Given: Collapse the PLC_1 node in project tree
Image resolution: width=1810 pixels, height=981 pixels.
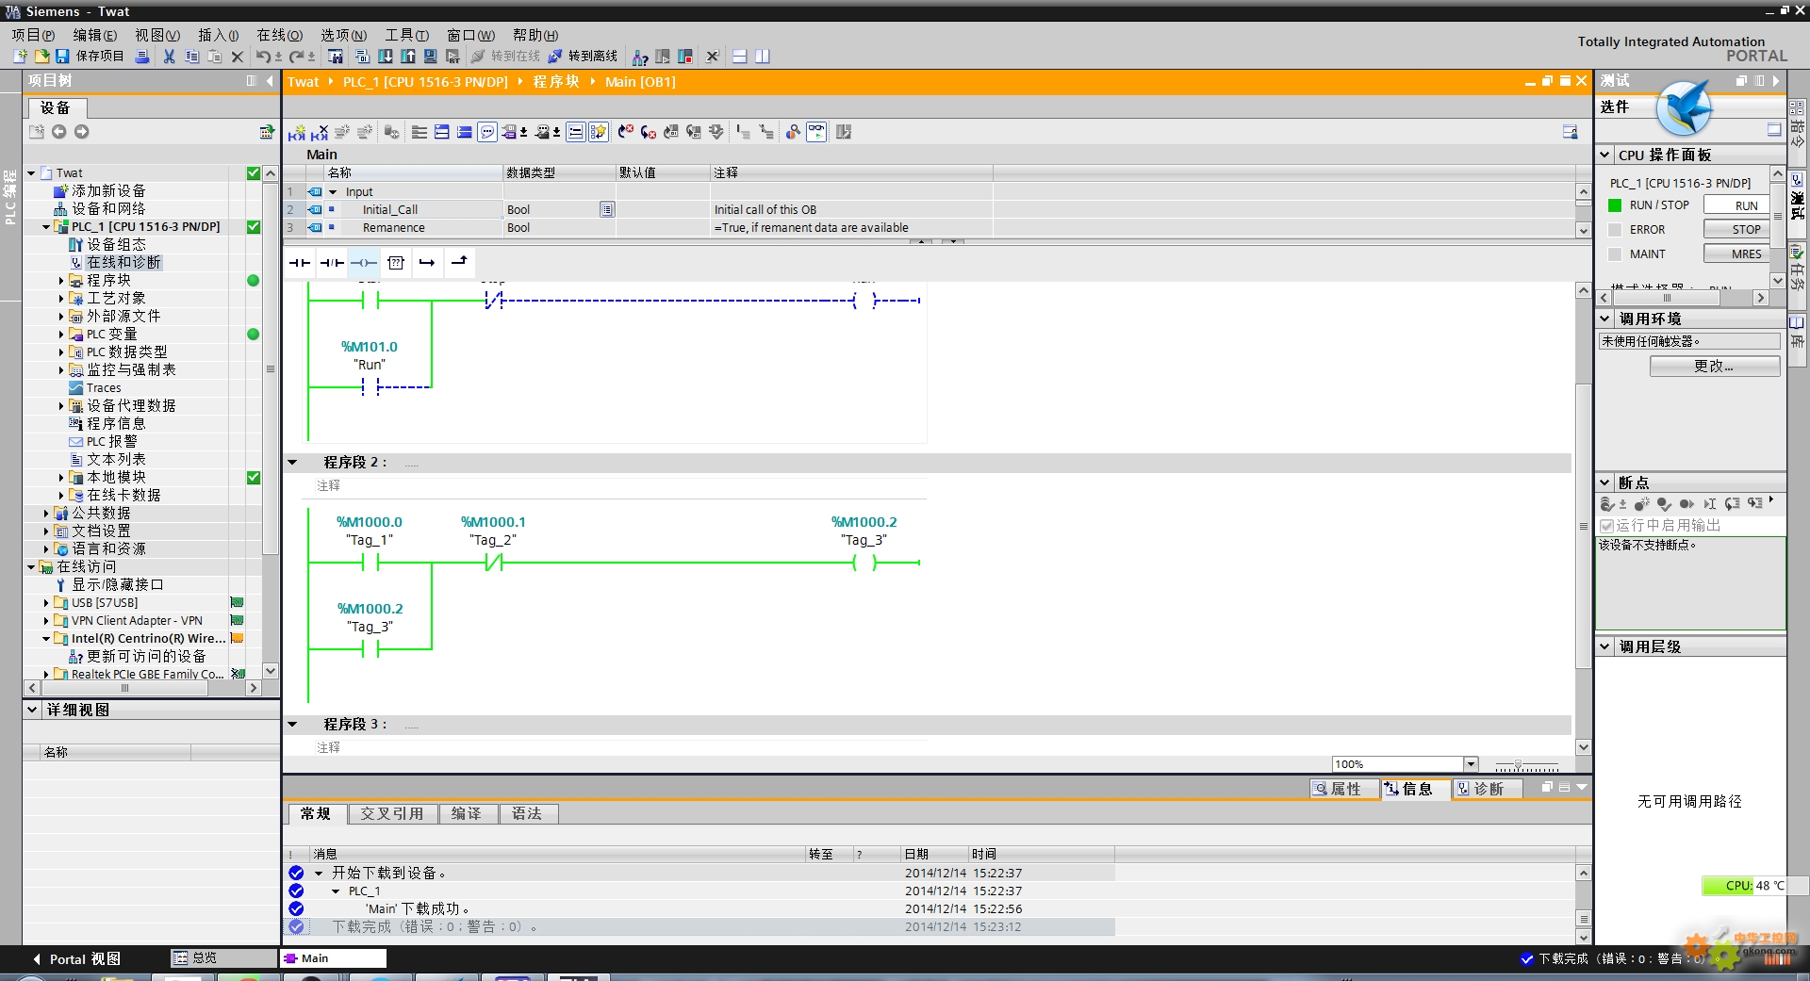Looking at the screenshot, I should tap(46, 227).
